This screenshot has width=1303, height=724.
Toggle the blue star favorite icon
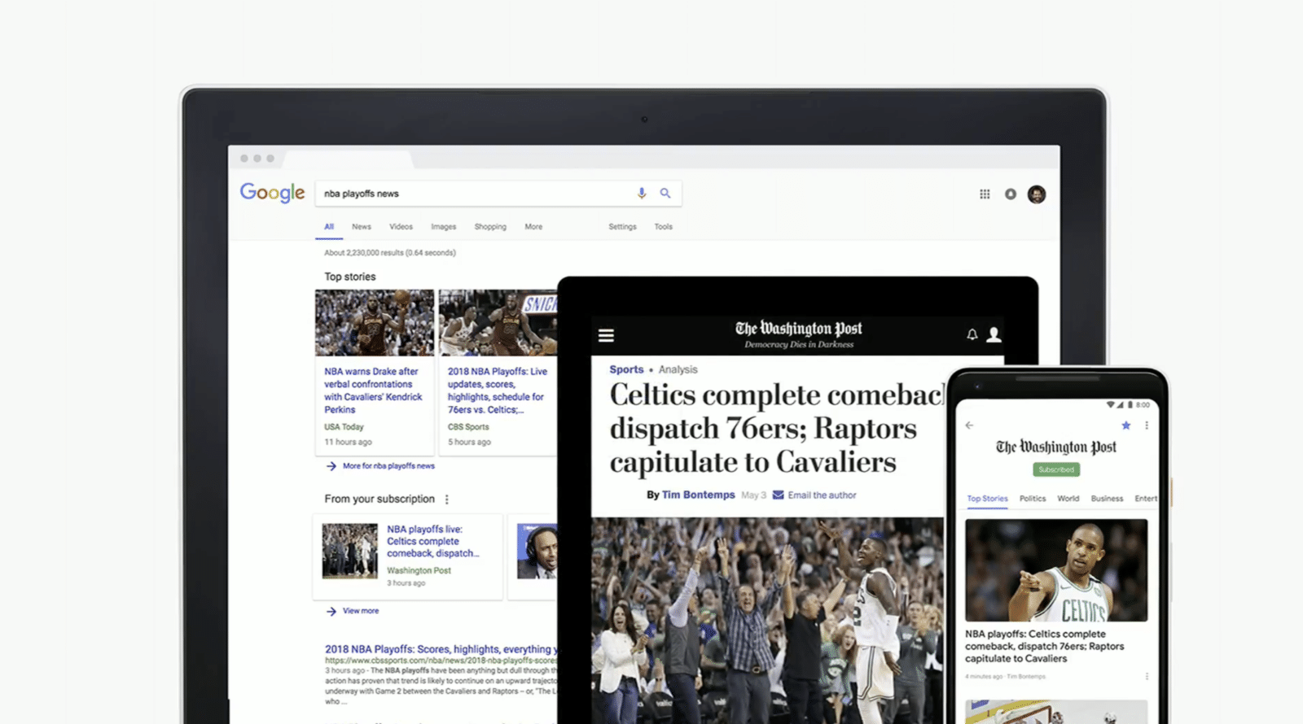pyautogui.click(x=1126, y=425)
